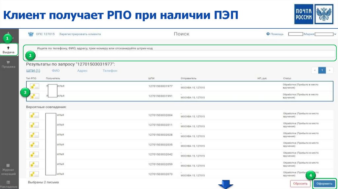Click letter icon for ШПИ 12701503032011
This screenshot has height=189, width=338.
[x=34, y=125]
